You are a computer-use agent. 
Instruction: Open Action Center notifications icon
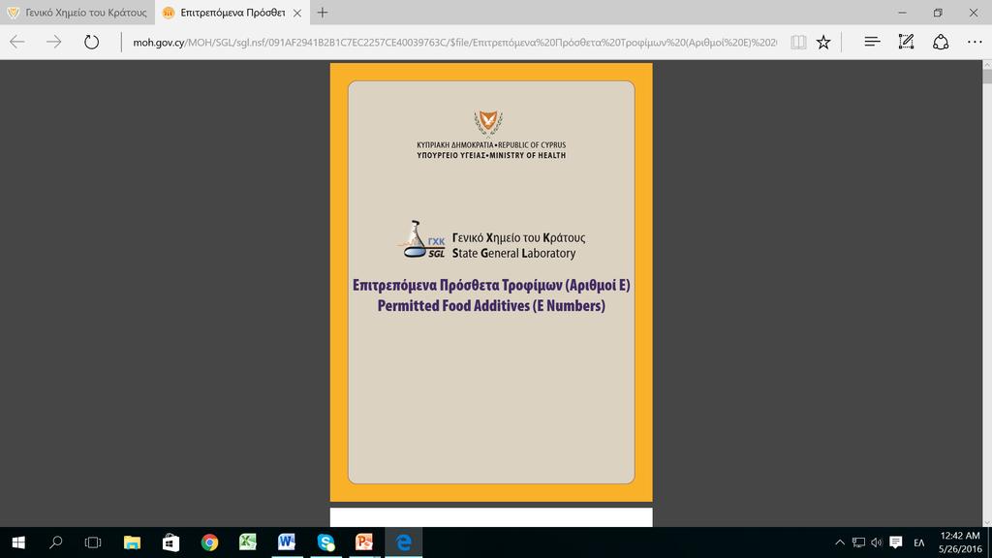(x=896, y=542)
